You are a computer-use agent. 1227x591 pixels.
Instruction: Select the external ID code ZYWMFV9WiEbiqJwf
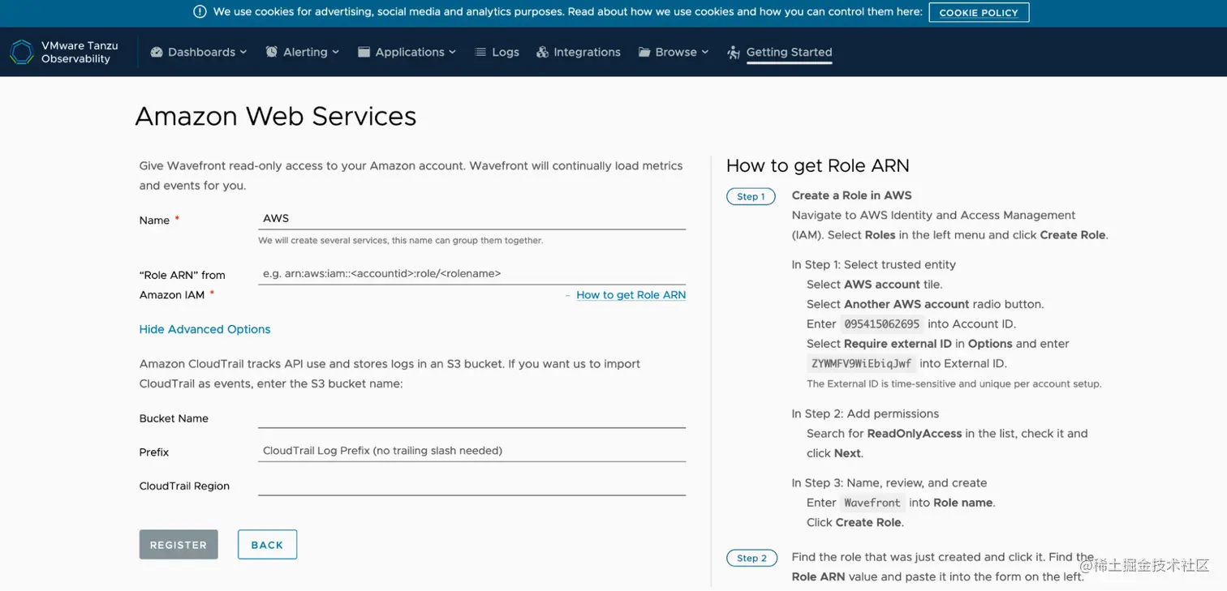tap(861, 363)
